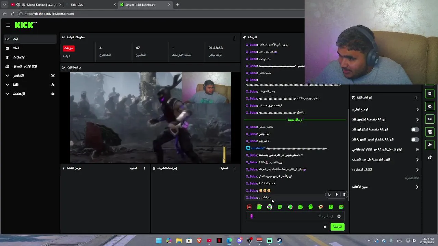The height and width of the screenshot is (246, 438).
Task: Open Steam from the taskbar
Action: point(279,241)
